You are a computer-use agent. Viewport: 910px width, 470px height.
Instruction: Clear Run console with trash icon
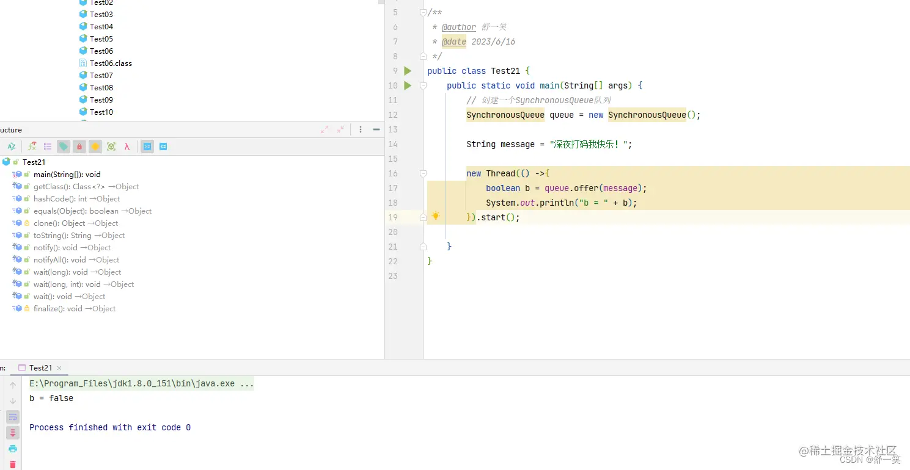click(x=13, y=465)
